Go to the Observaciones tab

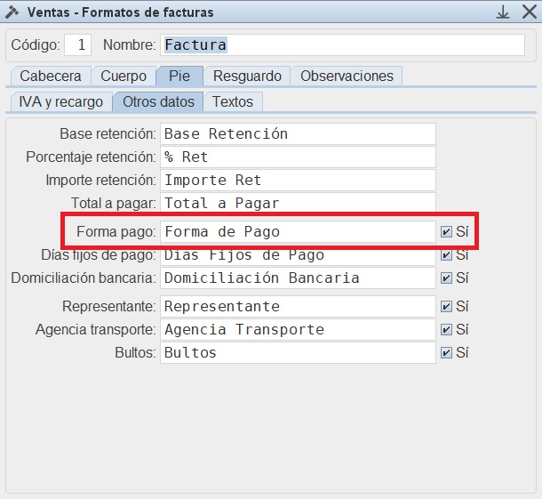[347, 76]
